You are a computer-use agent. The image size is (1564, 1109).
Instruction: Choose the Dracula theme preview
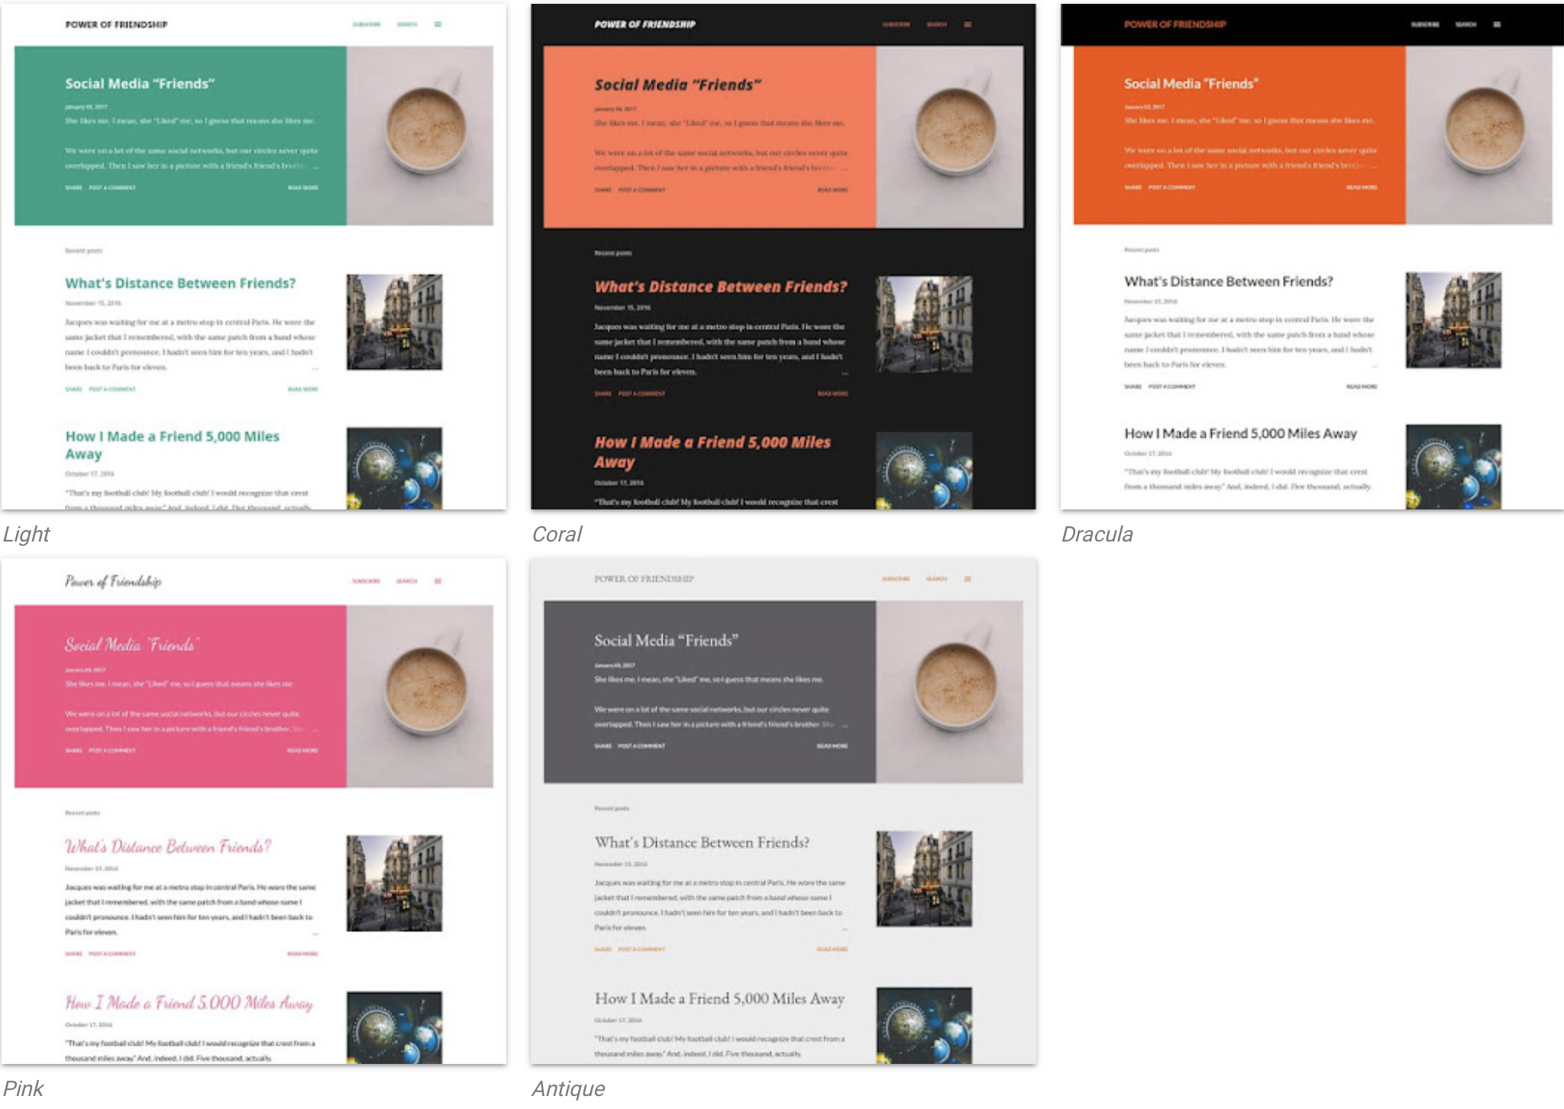point(1312,257)
